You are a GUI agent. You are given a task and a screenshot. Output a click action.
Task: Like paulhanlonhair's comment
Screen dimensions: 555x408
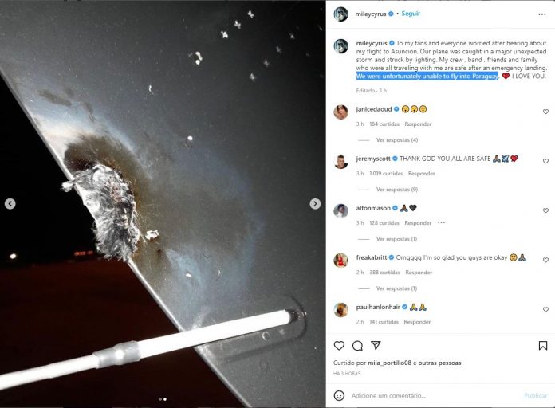click(545, 309)
